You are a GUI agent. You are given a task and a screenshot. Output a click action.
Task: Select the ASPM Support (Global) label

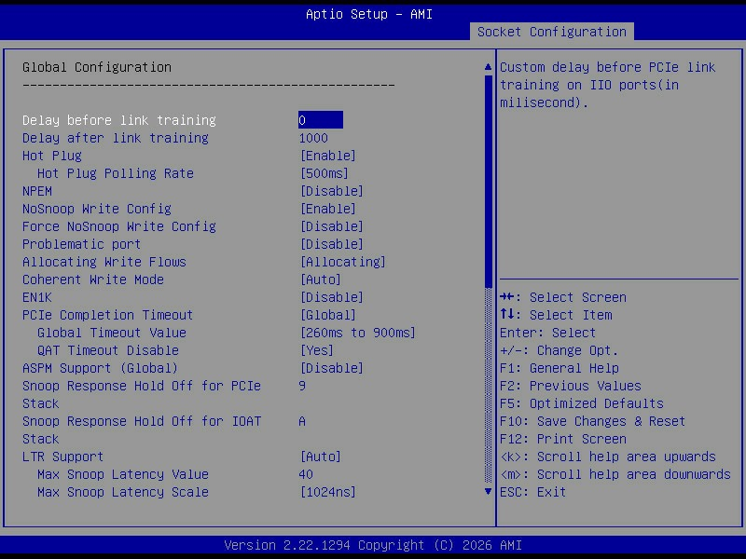pos(100,368)
